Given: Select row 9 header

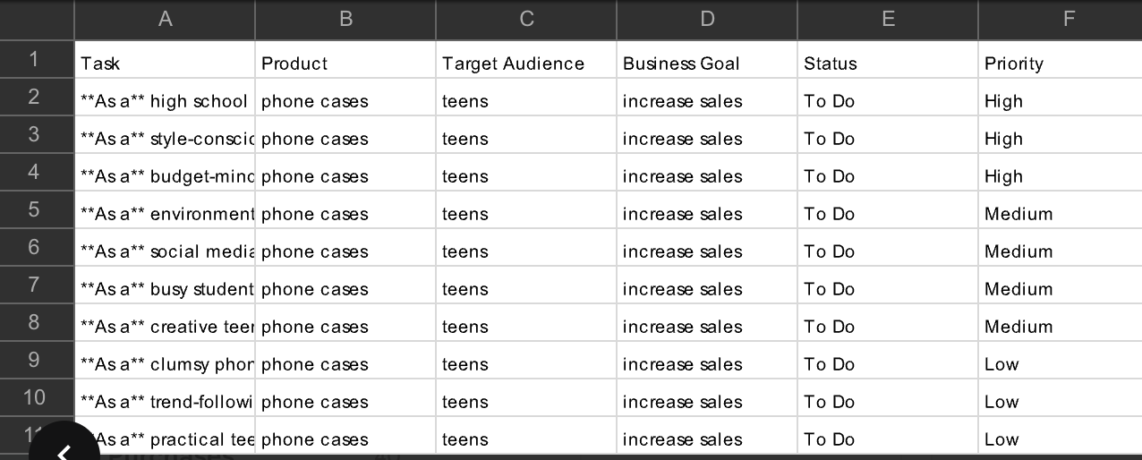Looking at the screenshot, I should (37, 360).
